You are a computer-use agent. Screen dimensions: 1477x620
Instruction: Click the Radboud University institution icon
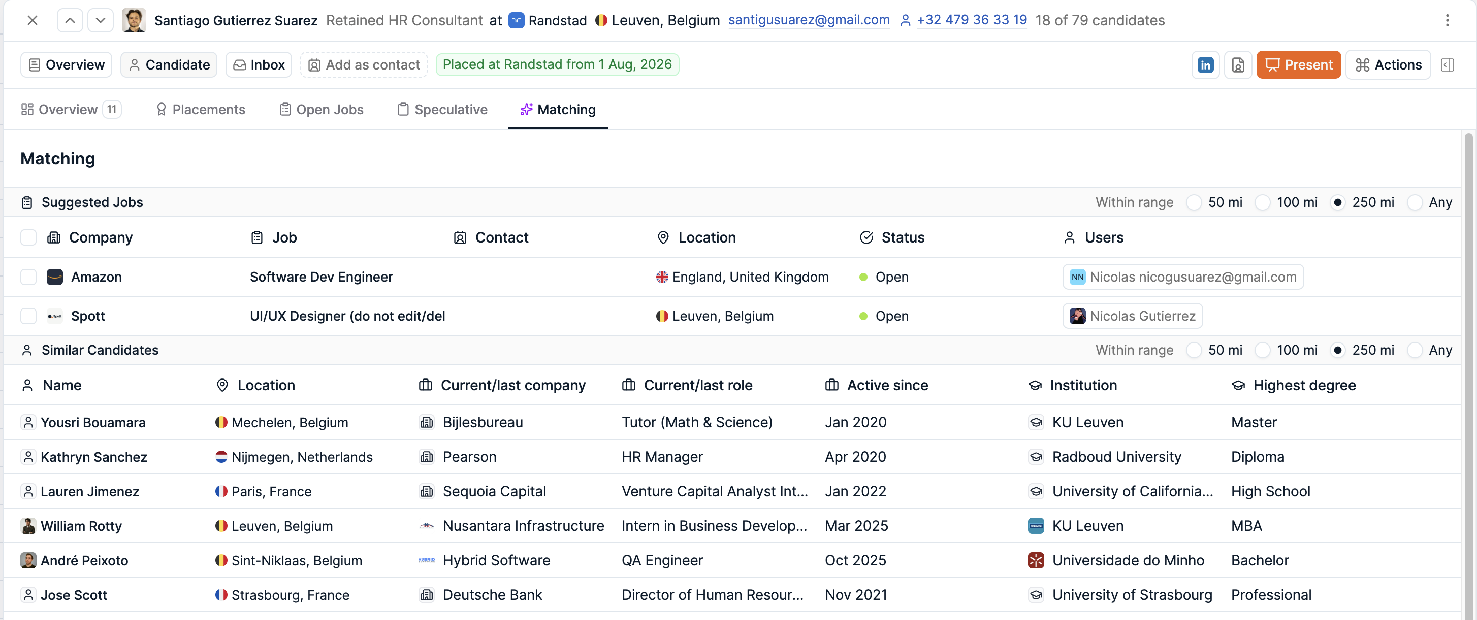click(x=1036, y=457)
